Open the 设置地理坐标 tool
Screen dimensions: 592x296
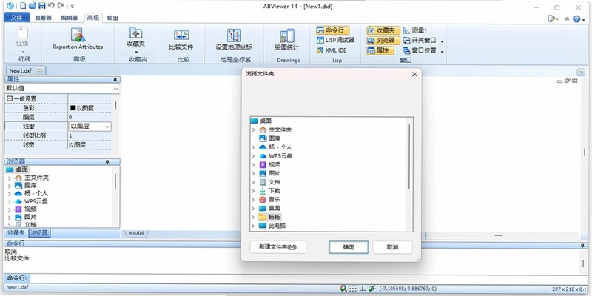coord(234,39)
